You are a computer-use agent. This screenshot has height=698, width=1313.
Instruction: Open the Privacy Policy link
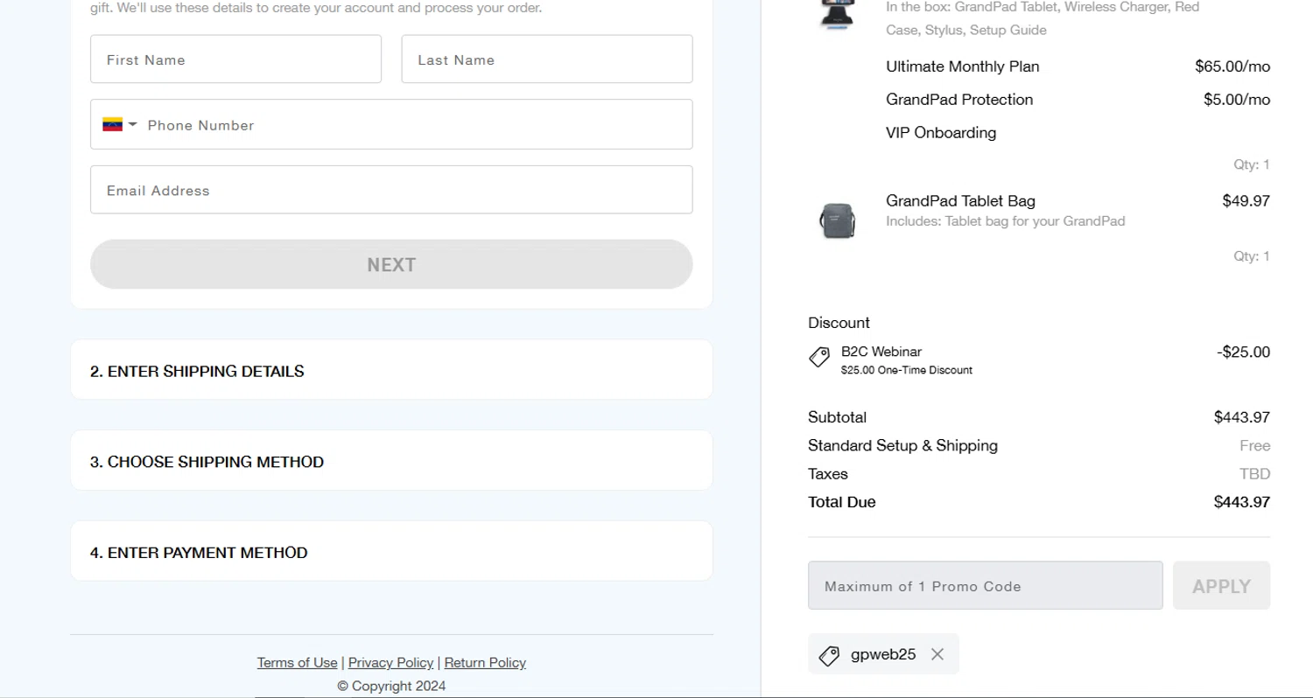click(390, 662)
